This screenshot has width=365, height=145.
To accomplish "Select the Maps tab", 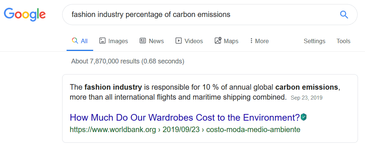I will 226,41.
